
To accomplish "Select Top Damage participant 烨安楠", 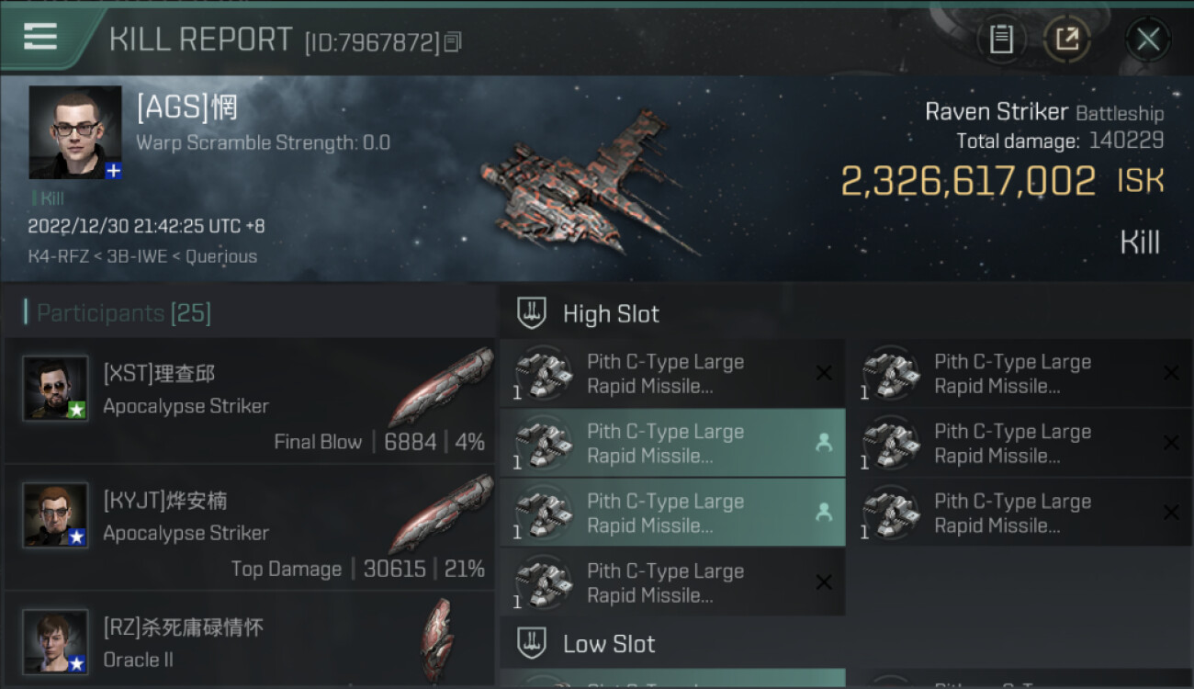I will 250,527.
